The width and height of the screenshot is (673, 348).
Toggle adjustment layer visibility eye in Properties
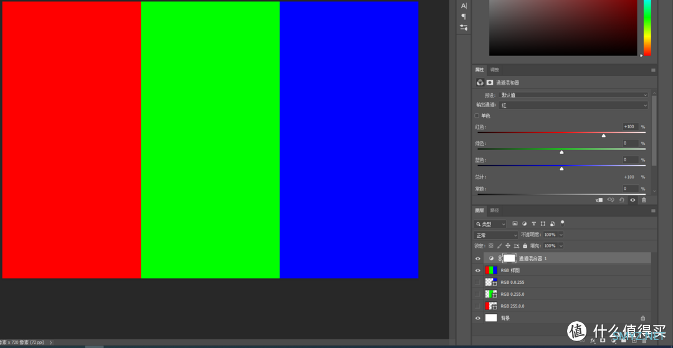632,200
